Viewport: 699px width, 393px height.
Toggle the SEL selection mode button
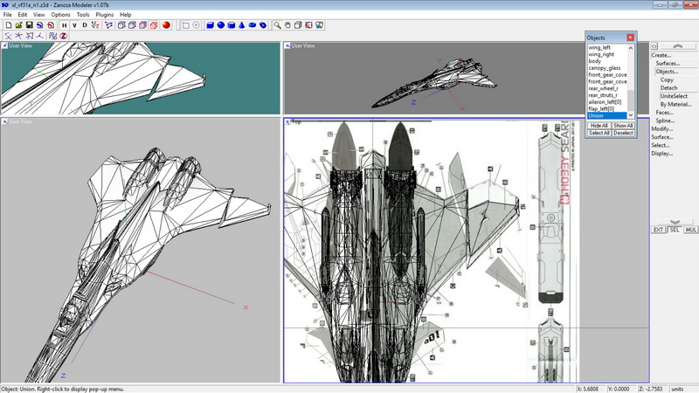point(674,230)
